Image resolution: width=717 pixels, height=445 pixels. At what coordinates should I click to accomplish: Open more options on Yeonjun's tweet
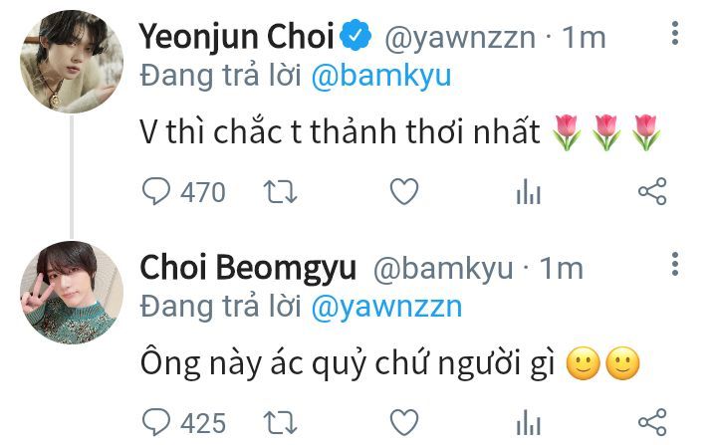tap(675, 33)
